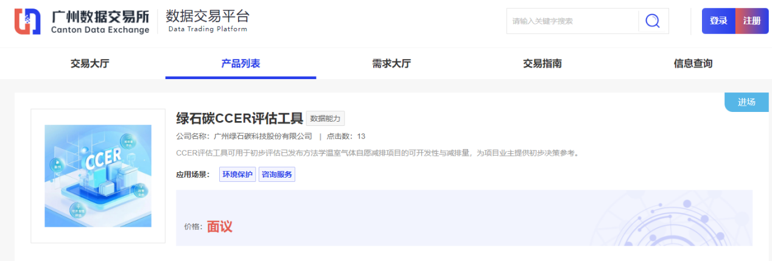Screen dimensions: 772x261
Task: Click the 登录 login button
Action: click(718, 21)
